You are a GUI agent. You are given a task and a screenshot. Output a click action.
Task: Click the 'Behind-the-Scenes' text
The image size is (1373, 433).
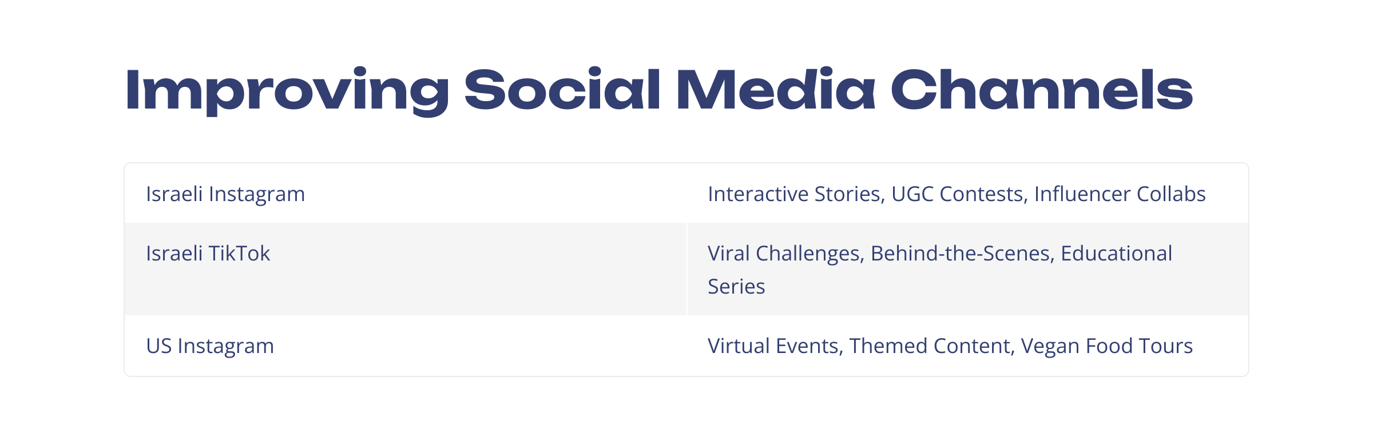[962, 254]
